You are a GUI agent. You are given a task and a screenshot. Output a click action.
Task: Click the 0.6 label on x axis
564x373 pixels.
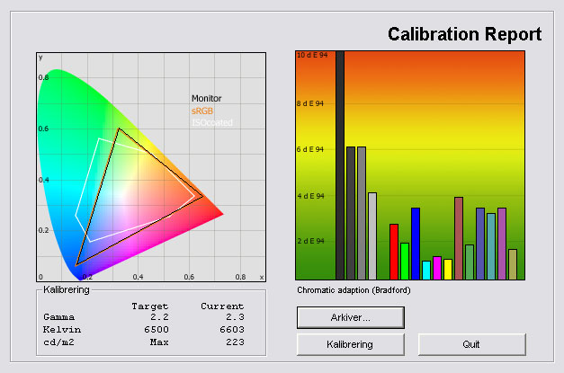[x=189, y=277]
